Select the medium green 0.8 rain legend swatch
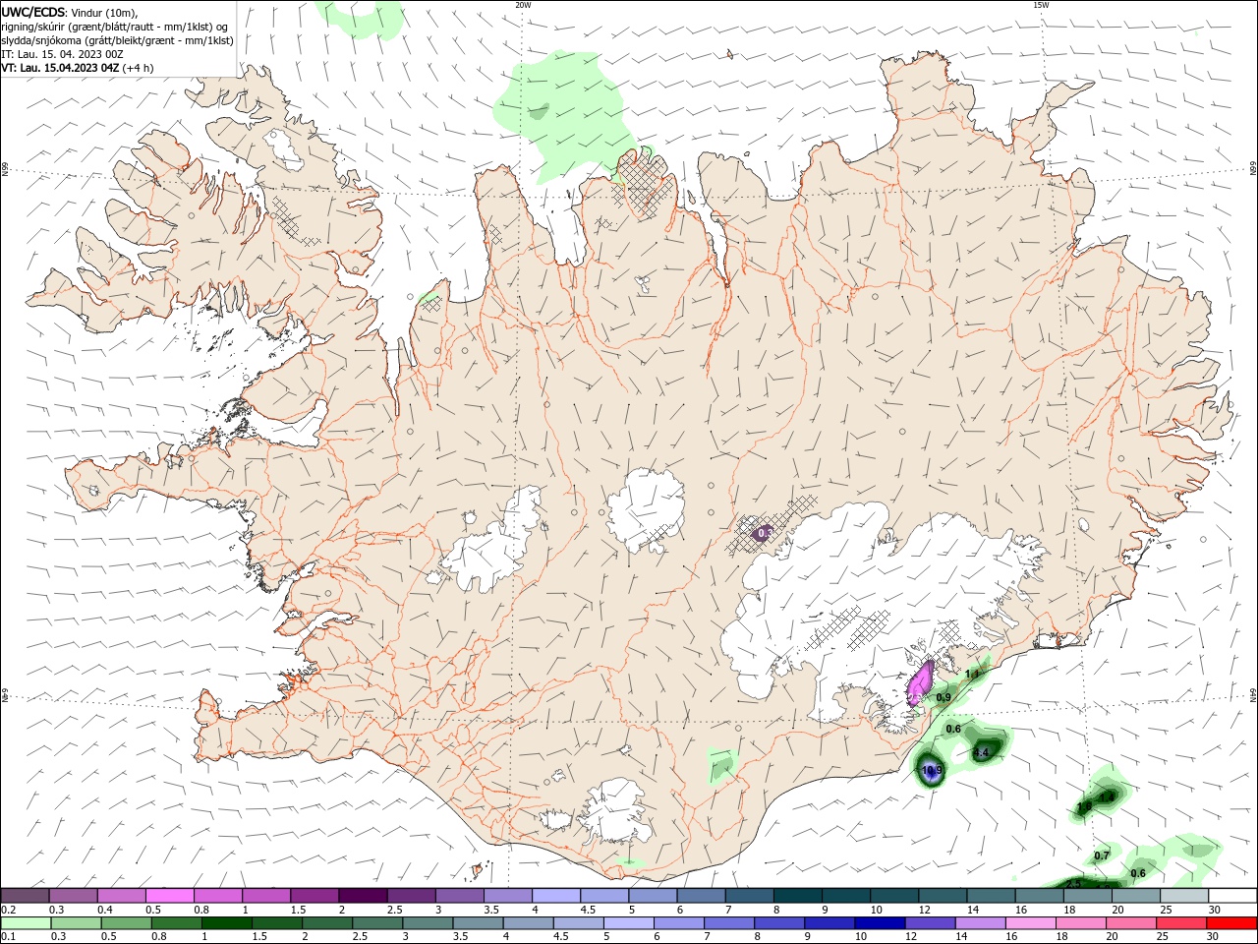1258x944 pixels. pos(176,922)
